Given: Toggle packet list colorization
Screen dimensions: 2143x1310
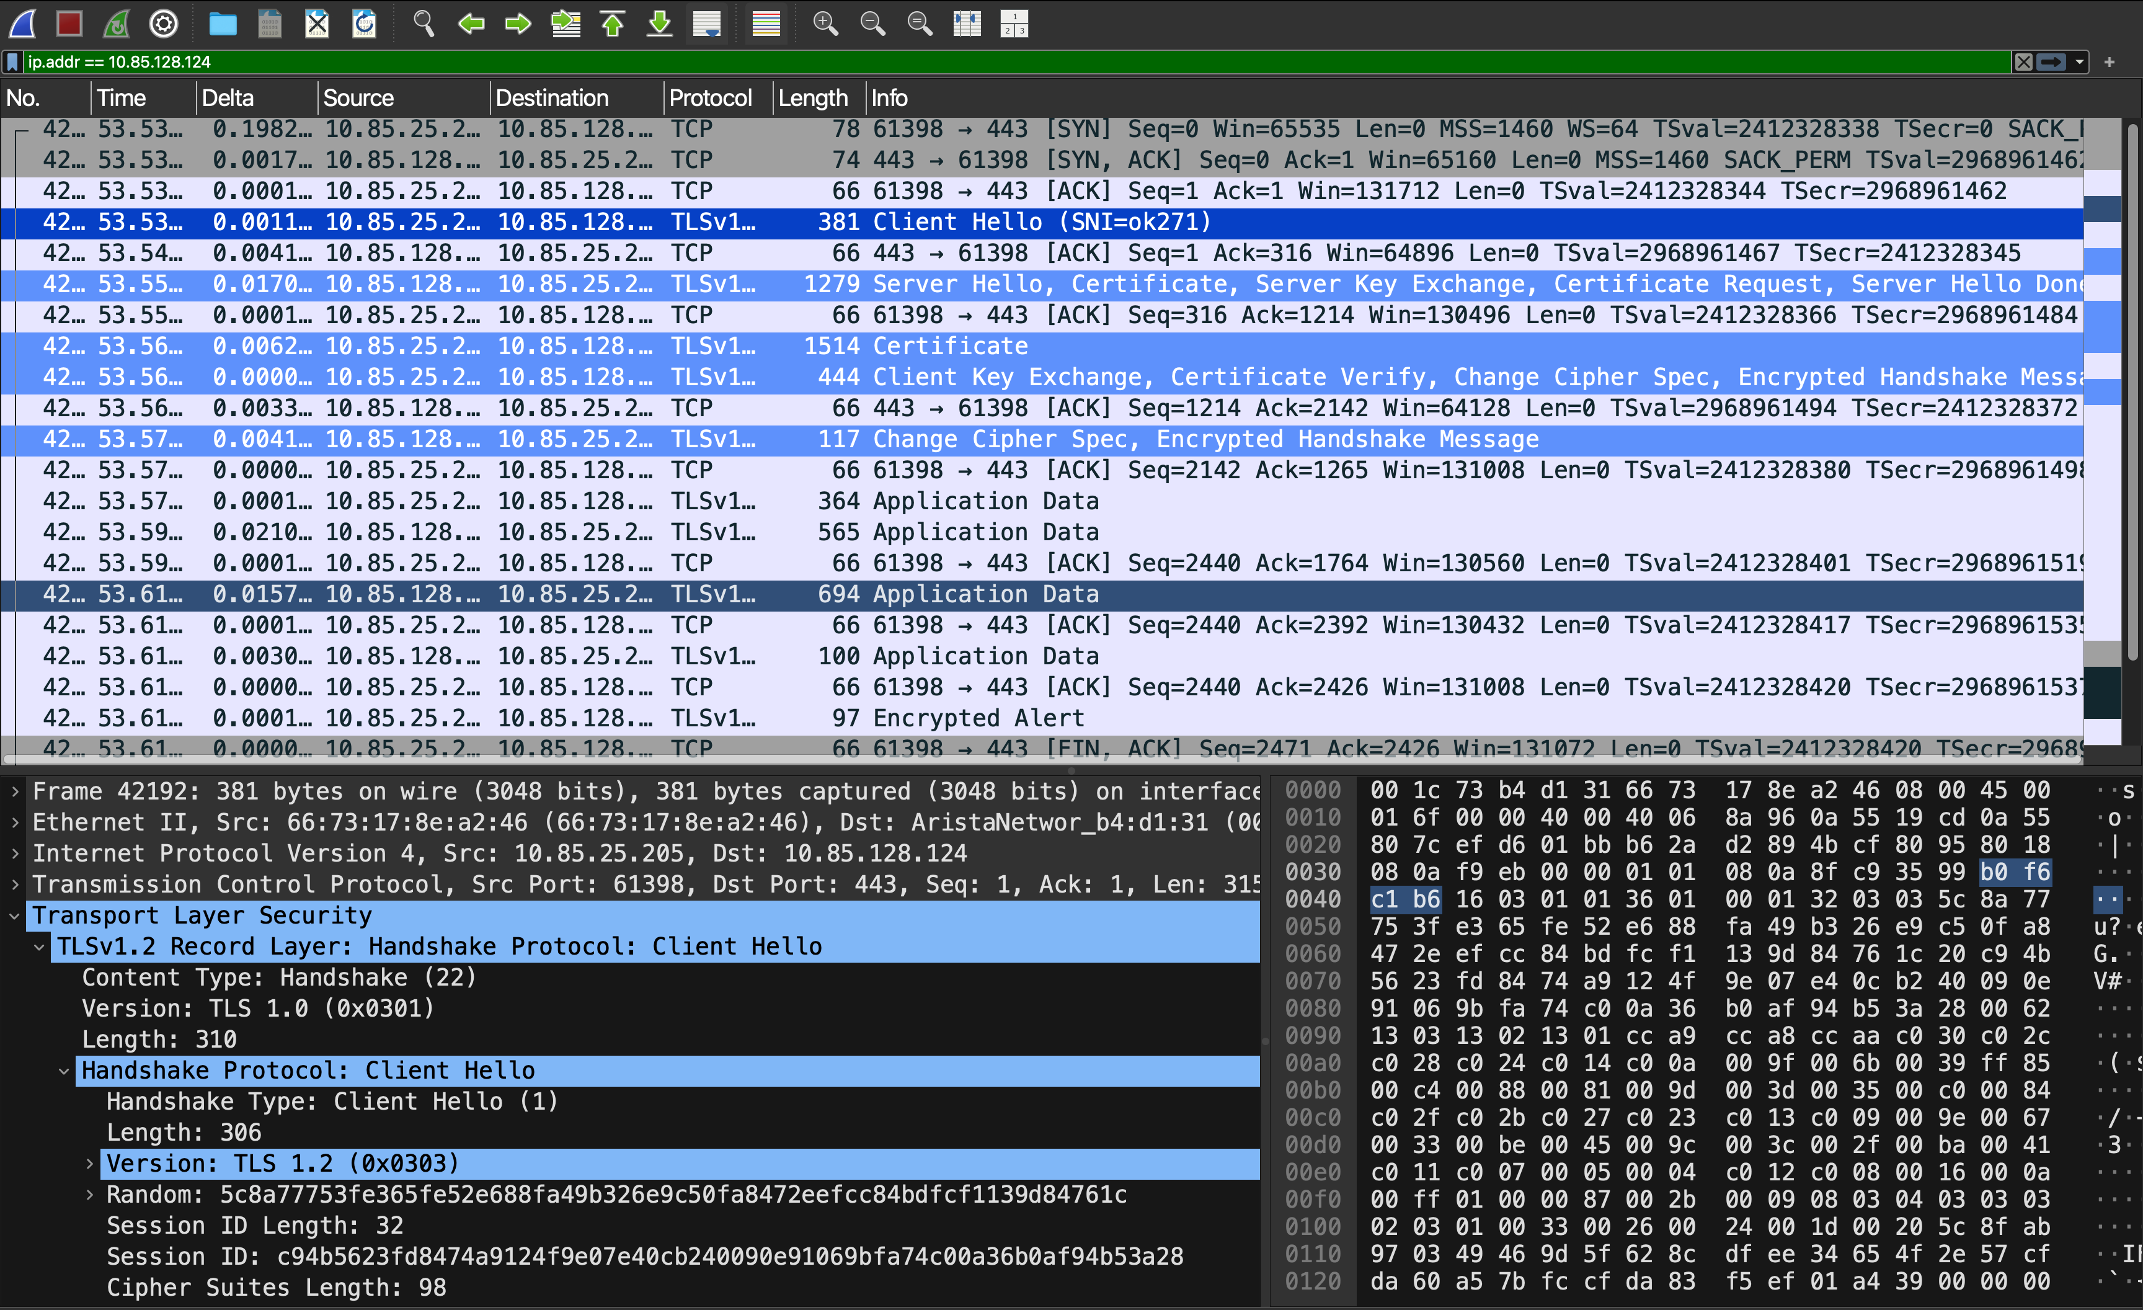Looking at the screenshot, I should tap(765, 24).
